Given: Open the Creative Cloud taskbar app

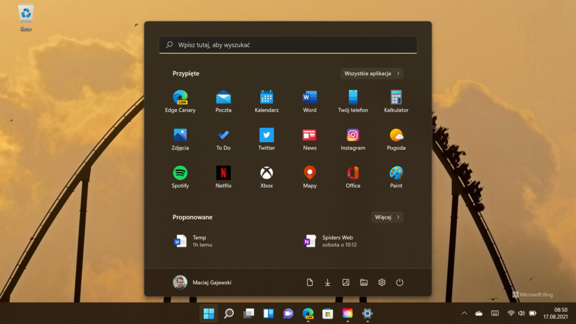Looking at the screenshot, I should [347, 314].
